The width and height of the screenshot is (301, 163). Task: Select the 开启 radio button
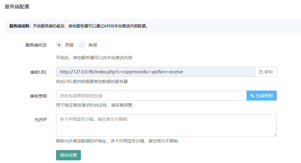pyautogui.click(x=59, y=45)
